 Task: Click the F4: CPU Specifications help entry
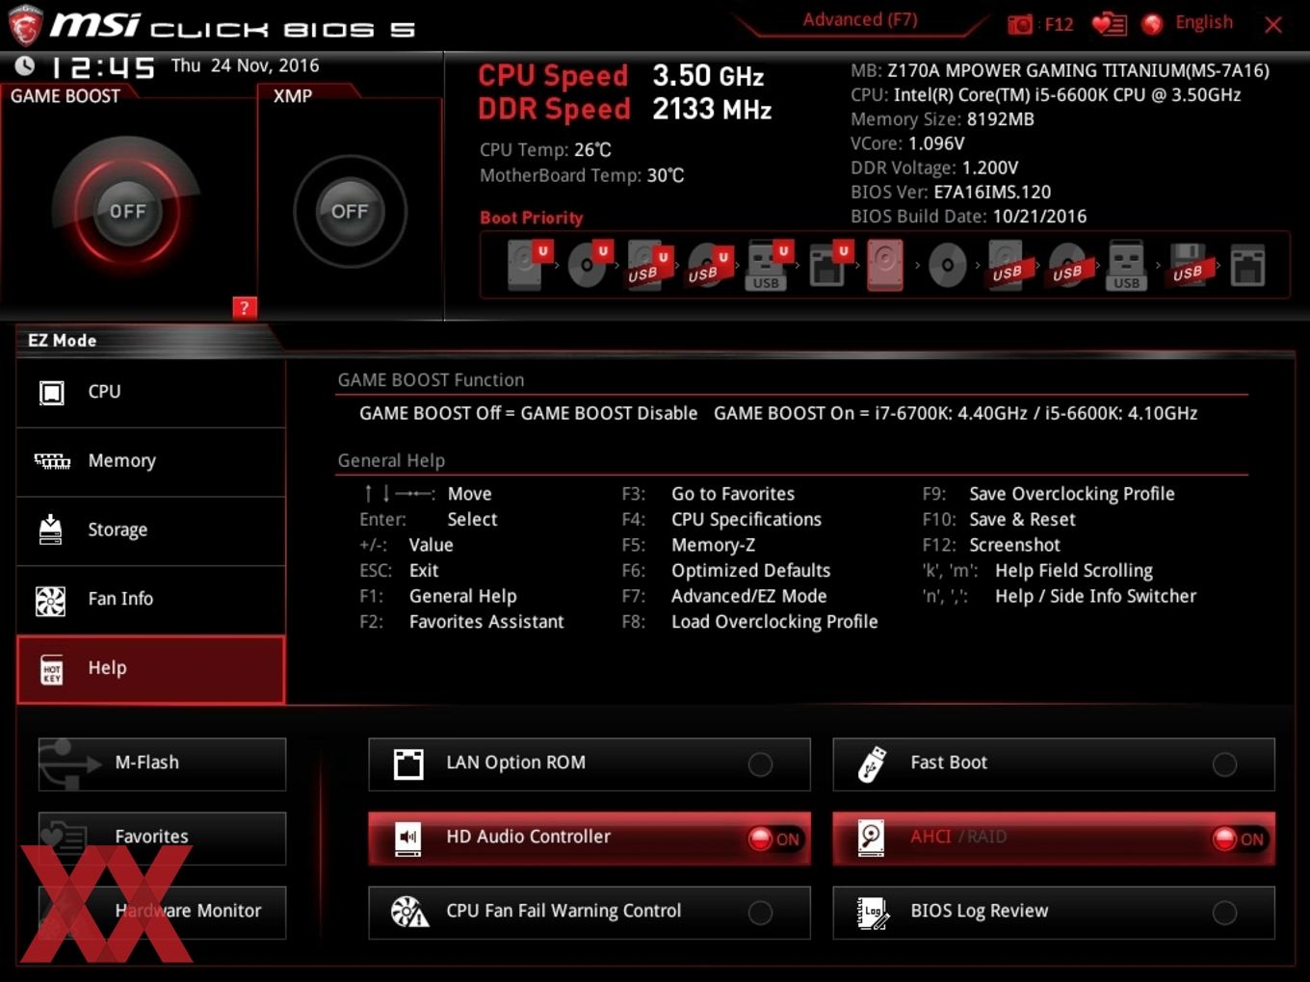click(721, 519)
